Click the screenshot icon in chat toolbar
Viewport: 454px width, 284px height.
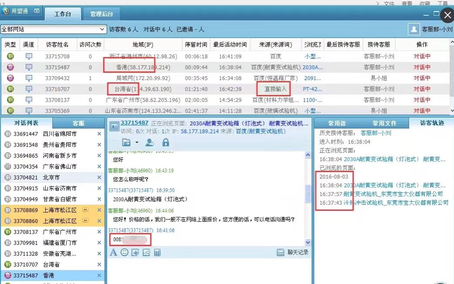pos(136,252)
